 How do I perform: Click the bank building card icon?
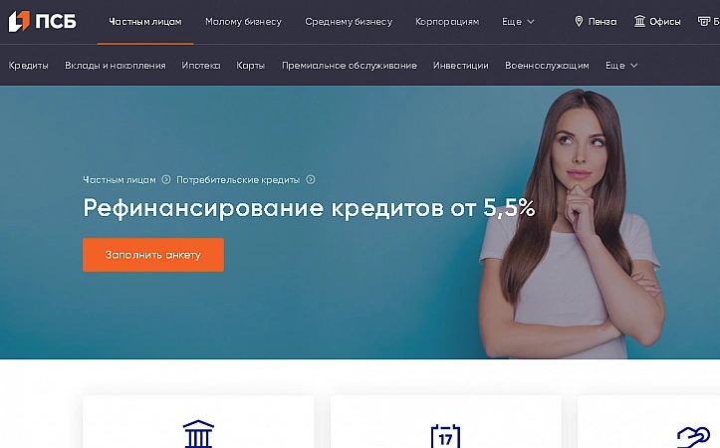pyautogui.click(x=198, y=433)
